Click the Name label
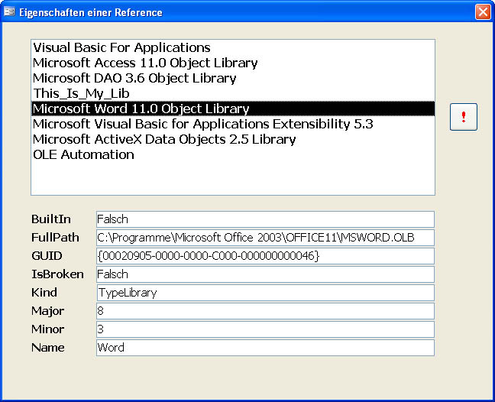The width and height of the screenshot is (495, 402). pos(48,348)
